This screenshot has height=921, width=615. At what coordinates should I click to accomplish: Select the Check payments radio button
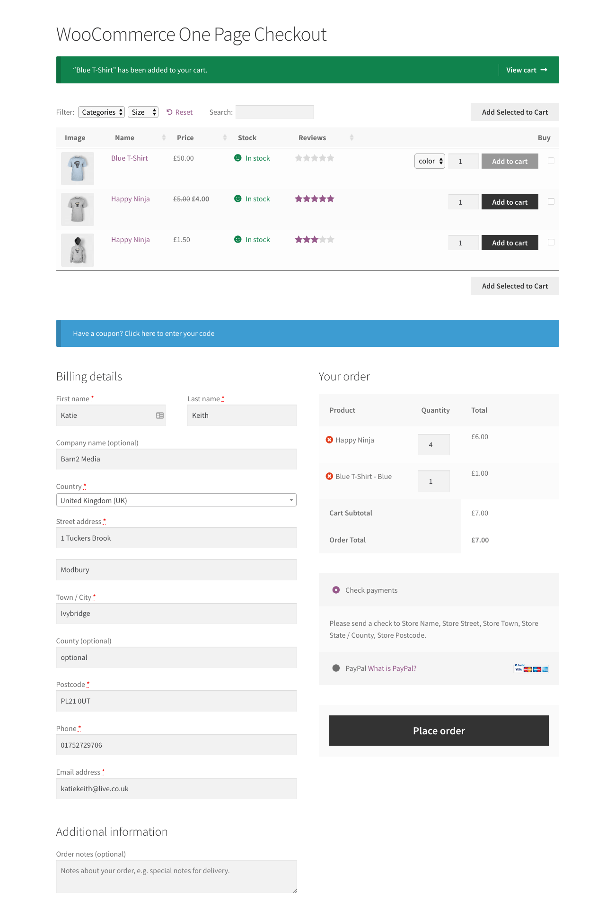pyautogui.click(x=336, y=590)
